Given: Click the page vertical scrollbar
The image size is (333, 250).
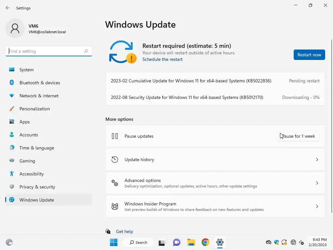Looking at the screenshot, I should coord(332,126).
